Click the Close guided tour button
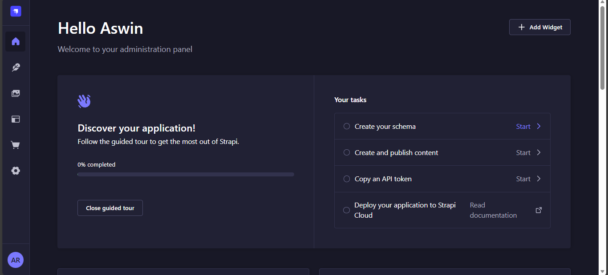This screenshot has width=608, height=275. tap(110, 208)
